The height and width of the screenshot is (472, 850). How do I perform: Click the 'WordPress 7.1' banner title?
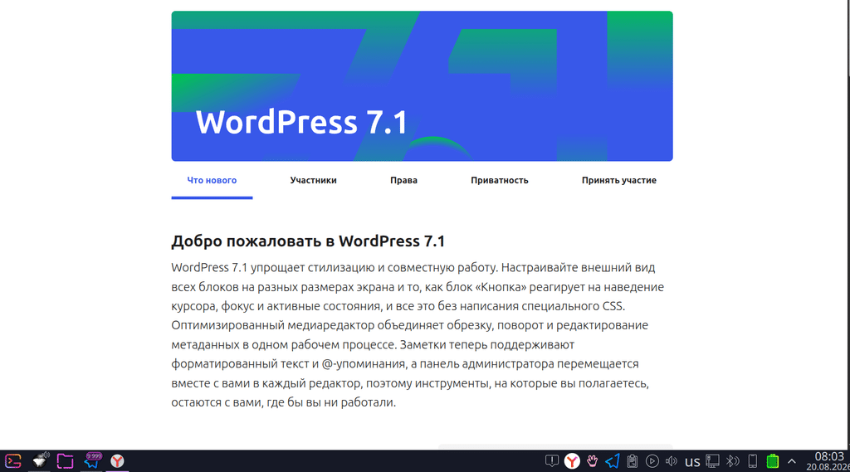[301, 122]
